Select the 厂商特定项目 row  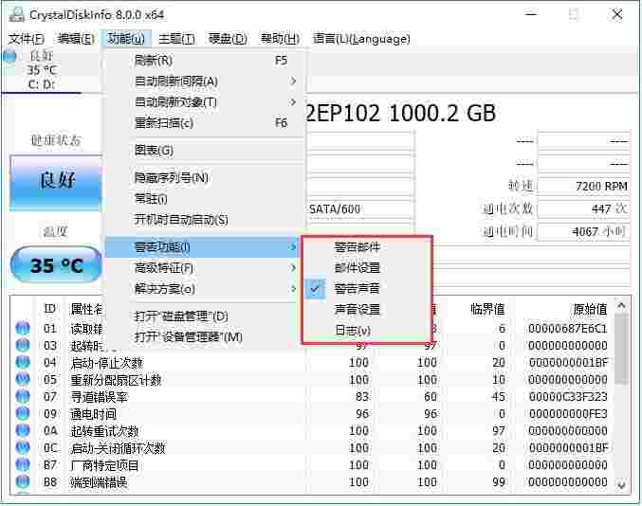point(313,465)
